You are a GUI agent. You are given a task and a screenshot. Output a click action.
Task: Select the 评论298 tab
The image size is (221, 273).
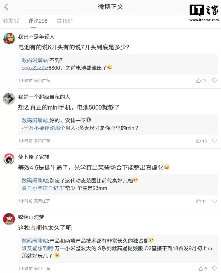[38, 21]
